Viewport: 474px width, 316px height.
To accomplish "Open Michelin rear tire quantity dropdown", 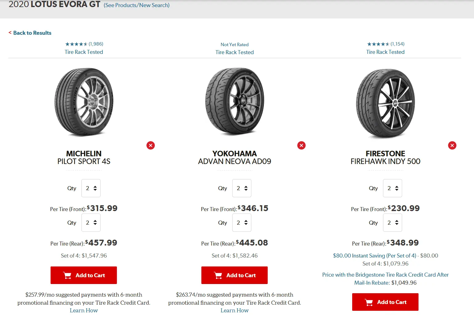I will pyautogui.click(x=91, y=223).
